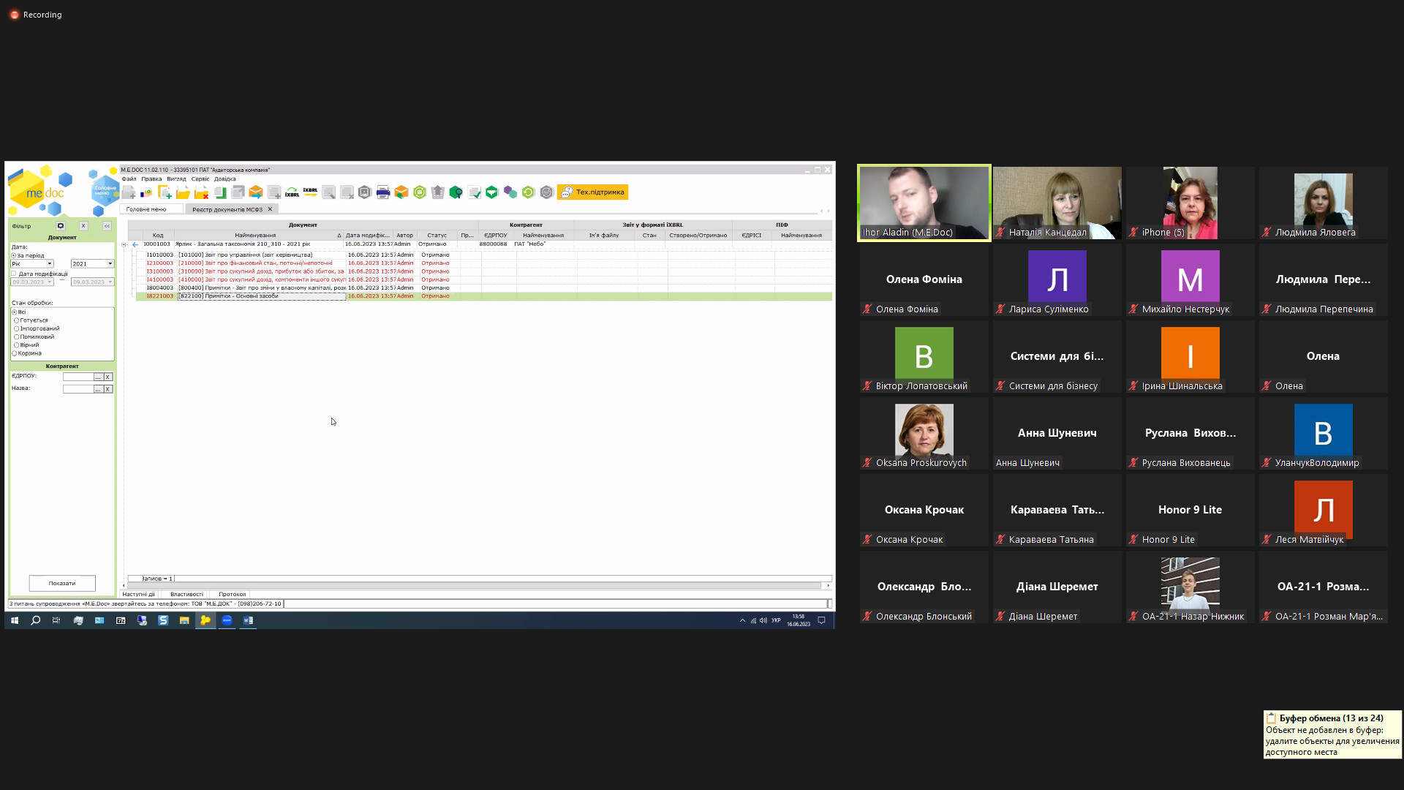Collapse the 10001003 Ярлик tree row
The image size is (1404, 790).
[x=124, y=244]
